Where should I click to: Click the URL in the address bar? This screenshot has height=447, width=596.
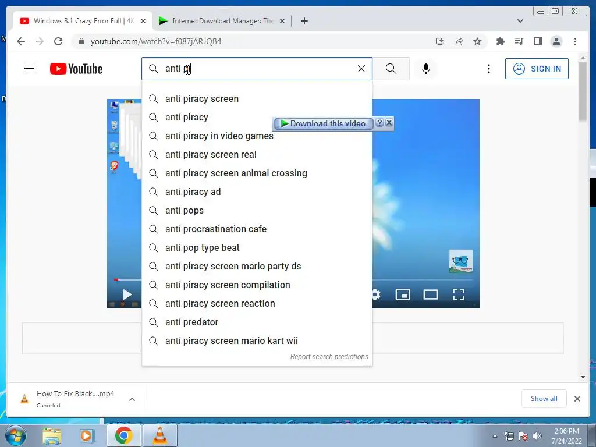156,41
